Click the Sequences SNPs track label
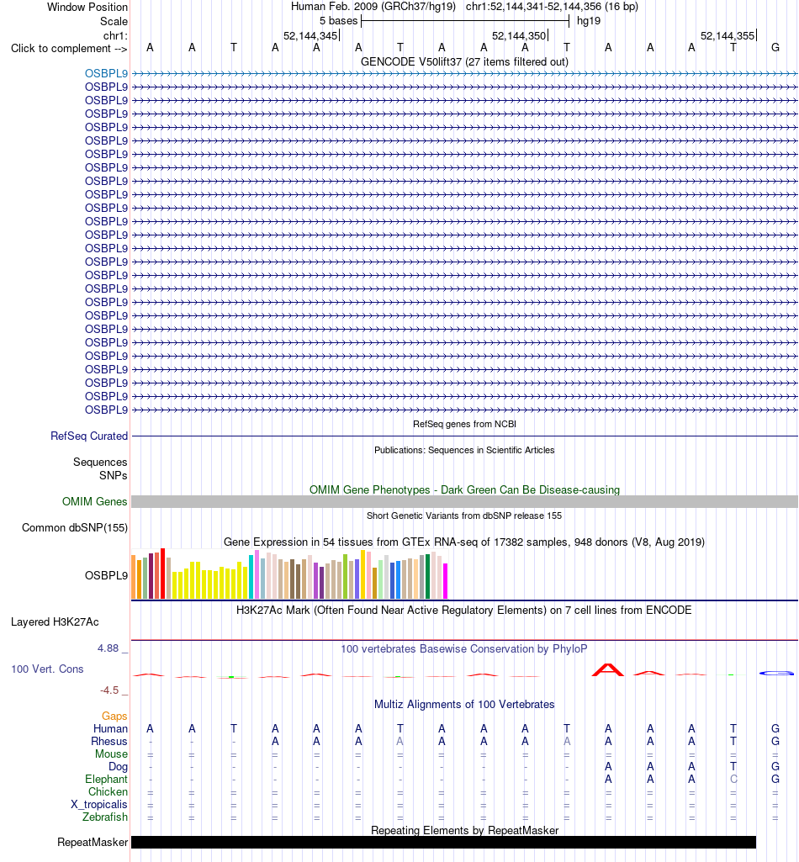799x862 pixels. click(x=100, y=468)
